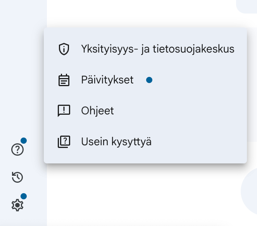Viewport: 257px width, 226px height.
Task: Click the blue notification dot on settings gear
Action: click(24, 196)
